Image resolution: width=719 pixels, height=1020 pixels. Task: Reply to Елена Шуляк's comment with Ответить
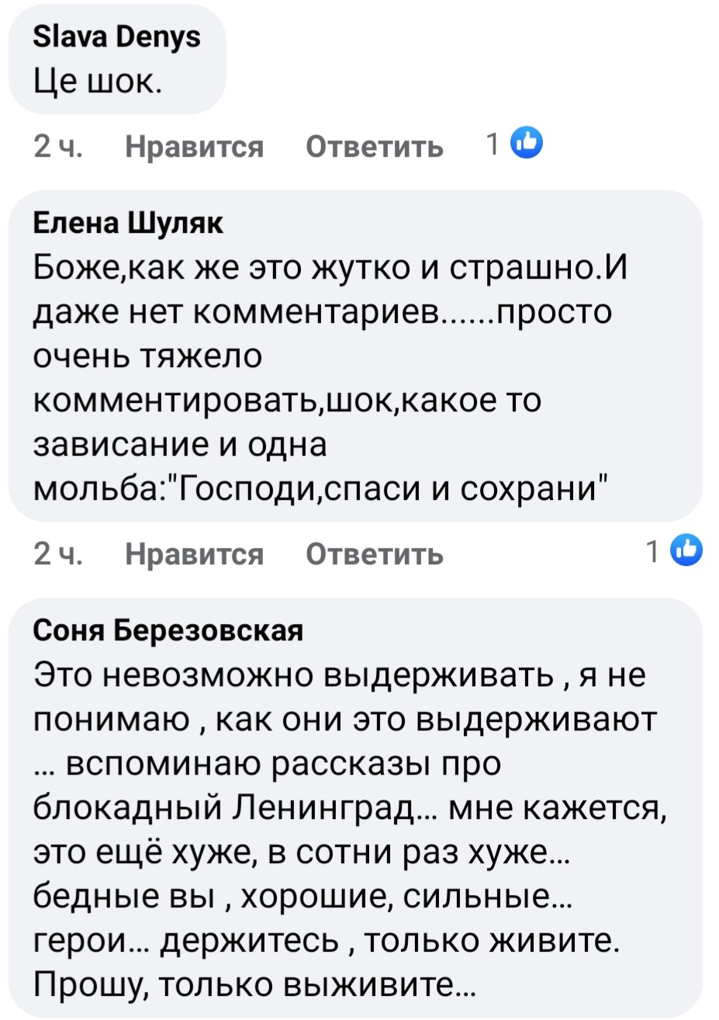[x=375, y=553]
